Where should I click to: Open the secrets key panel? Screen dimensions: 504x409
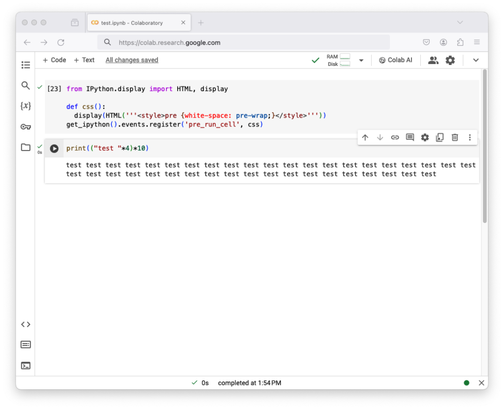pyautogui.click(x=26, y=126)
